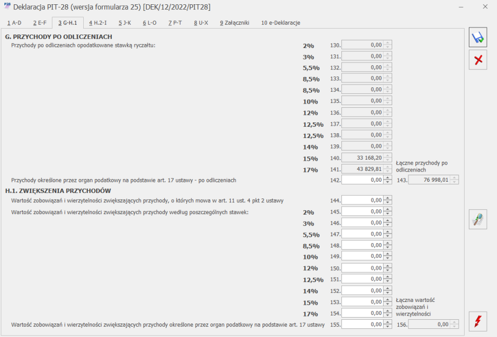Screen dimensions: 497x337
Task: Click field 144 input box
Action: [362, 200]
